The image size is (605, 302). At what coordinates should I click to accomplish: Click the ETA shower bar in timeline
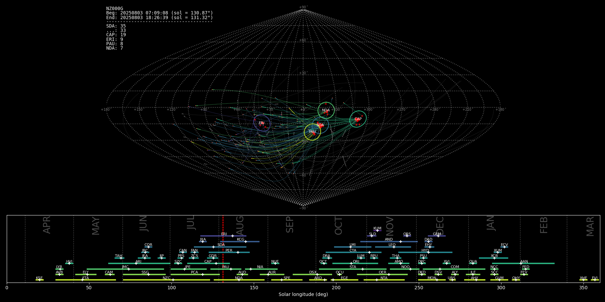coord(86,280)
